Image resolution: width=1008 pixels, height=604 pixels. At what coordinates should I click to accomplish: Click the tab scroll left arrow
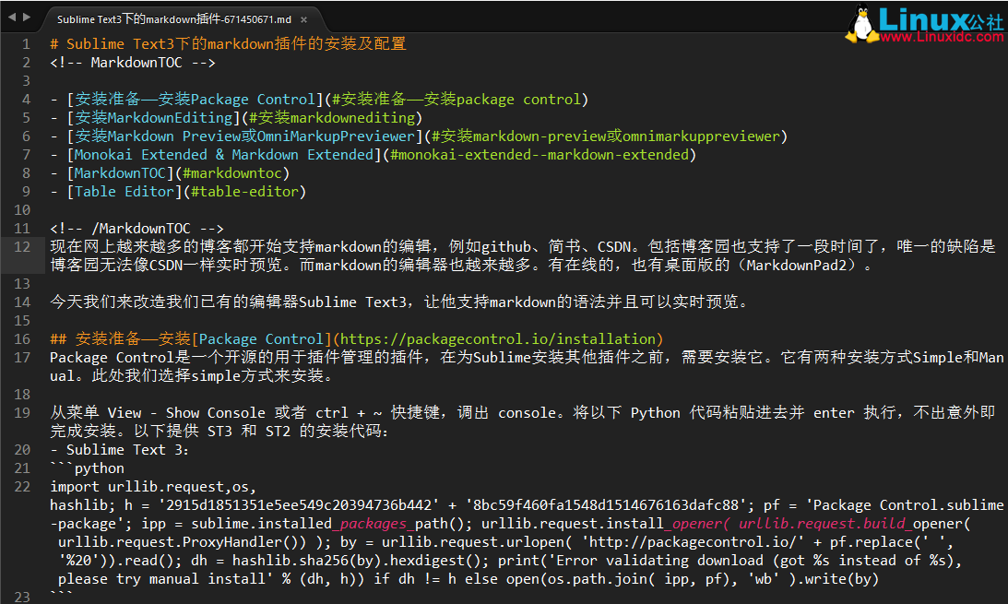coord(12,18)
